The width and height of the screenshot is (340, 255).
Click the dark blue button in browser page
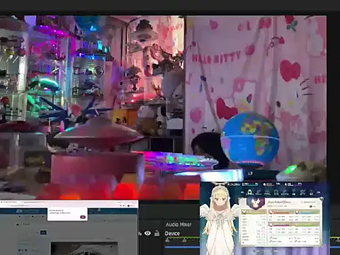point(43,233)
